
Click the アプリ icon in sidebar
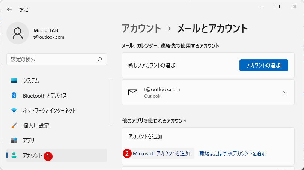14,140
